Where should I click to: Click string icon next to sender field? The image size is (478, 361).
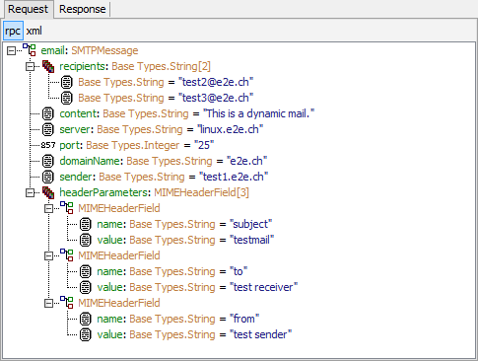coord(48,177)
